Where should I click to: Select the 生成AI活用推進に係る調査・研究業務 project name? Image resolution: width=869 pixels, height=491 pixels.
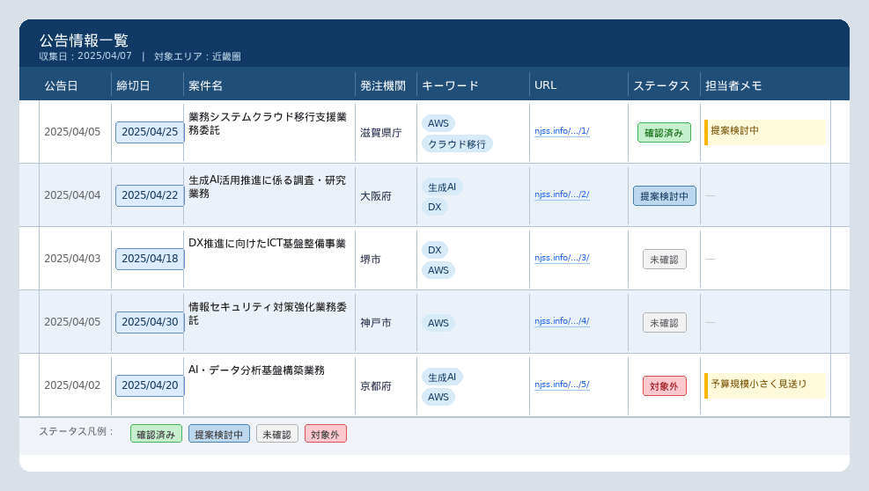coord(267,187)
